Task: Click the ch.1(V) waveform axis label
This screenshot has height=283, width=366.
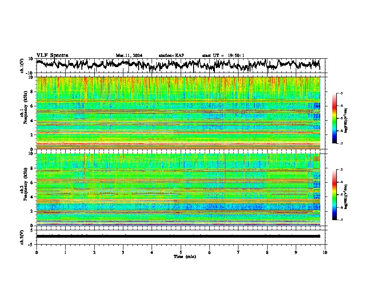Action: pyautogui.click(x=22, y=66)
